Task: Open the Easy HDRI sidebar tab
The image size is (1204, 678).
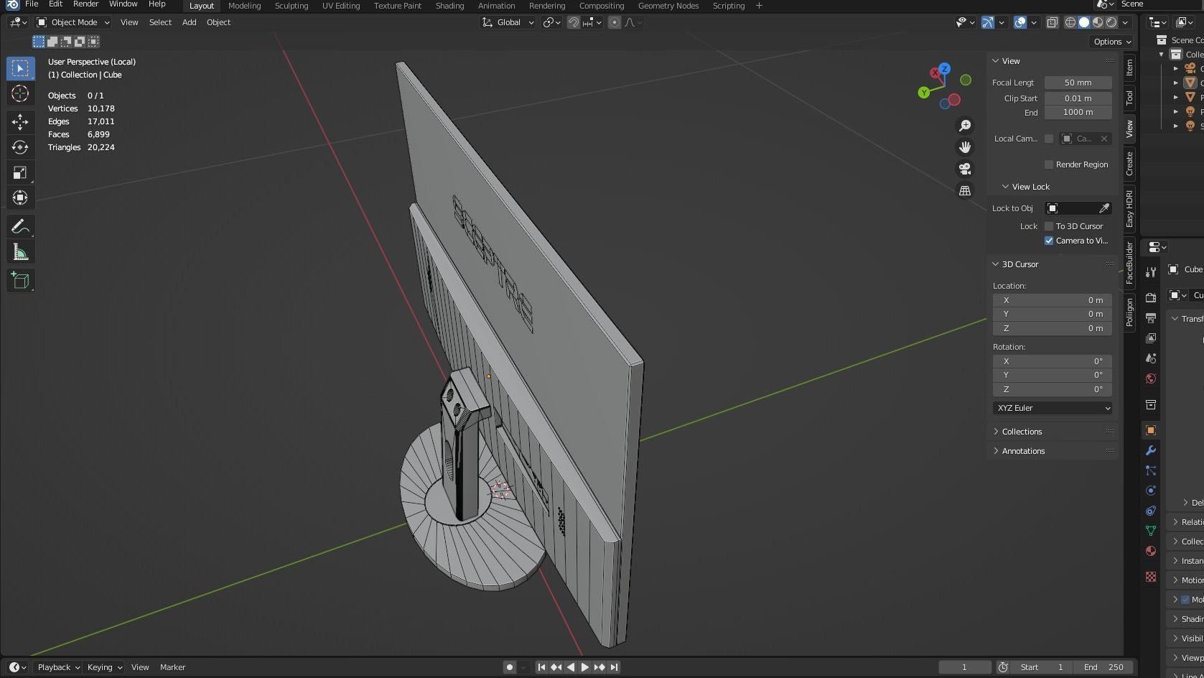Action: pos(1129,209)
